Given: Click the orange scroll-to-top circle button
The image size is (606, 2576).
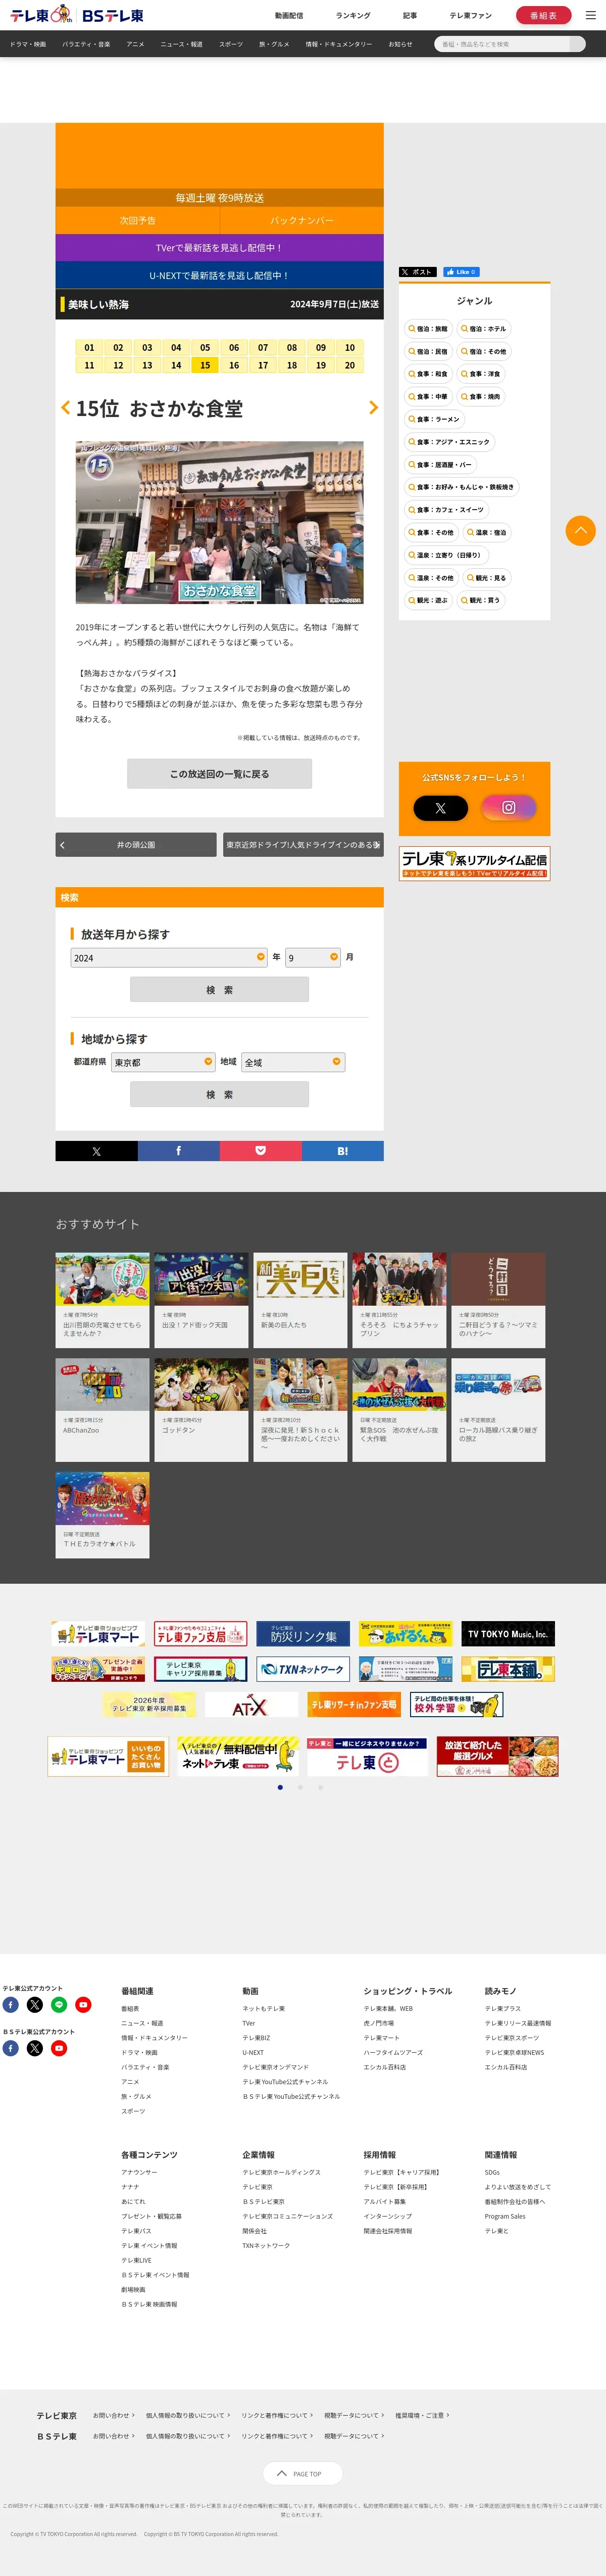Looking at the screenshot, I should (x=581, y=530).
